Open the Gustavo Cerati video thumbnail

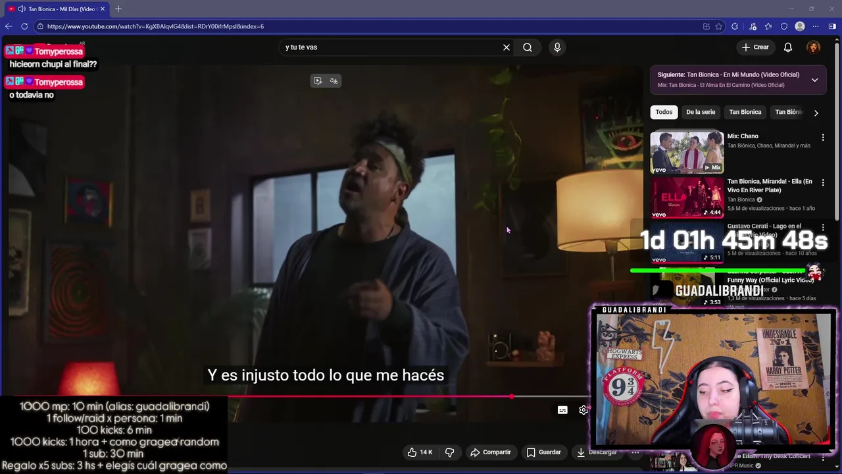coord(687,242)
